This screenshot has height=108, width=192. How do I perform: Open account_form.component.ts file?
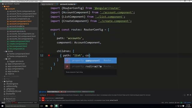[22, 16]
